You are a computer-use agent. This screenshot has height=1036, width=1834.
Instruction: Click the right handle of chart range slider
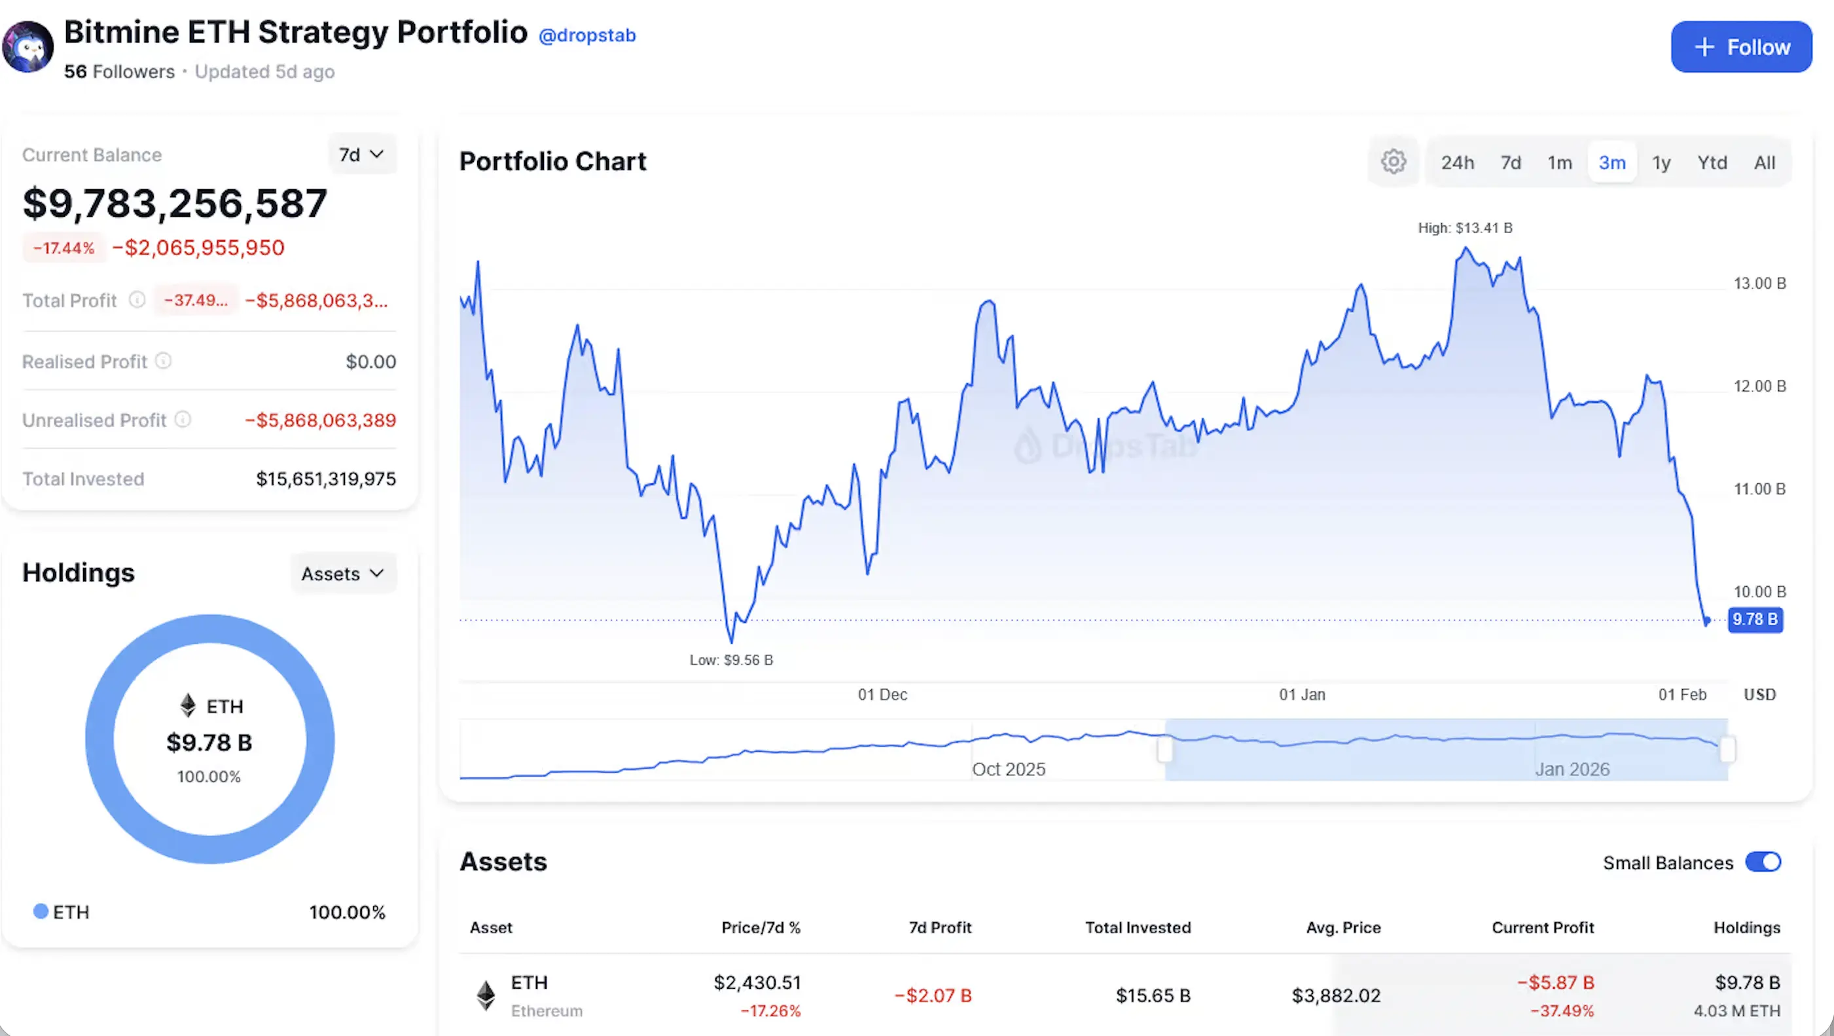click(x=1727, y=750)
